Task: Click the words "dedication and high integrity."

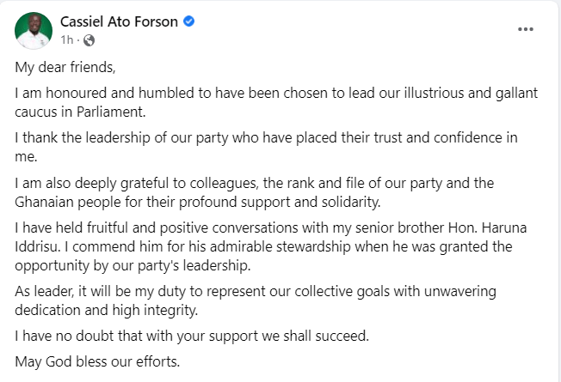Action: coord(106,310)
